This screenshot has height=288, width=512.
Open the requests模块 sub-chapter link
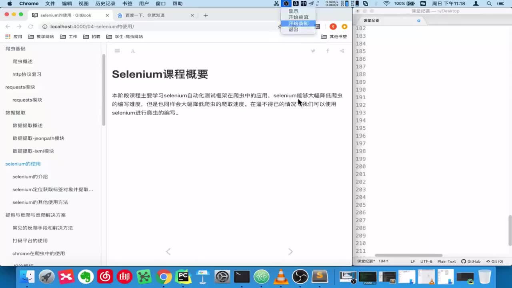[27, 100]
